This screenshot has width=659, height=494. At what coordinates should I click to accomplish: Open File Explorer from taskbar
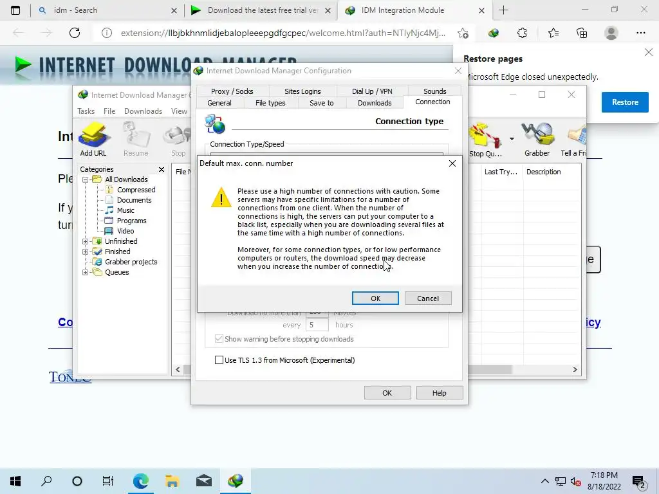[x=172, y=481]
